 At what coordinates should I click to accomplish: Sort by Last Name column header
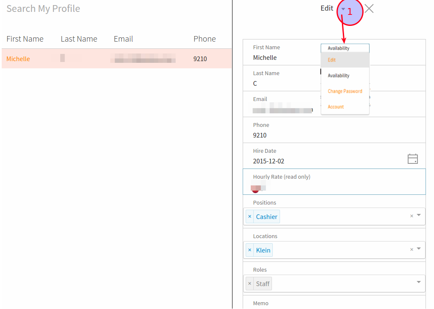tap(79, 39)
